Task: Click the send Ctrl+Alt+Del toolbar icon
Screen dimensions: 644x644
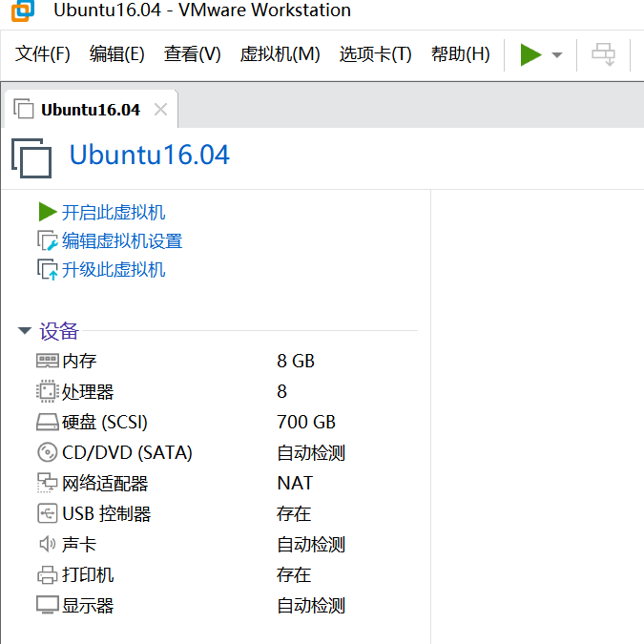Action: 603,54
